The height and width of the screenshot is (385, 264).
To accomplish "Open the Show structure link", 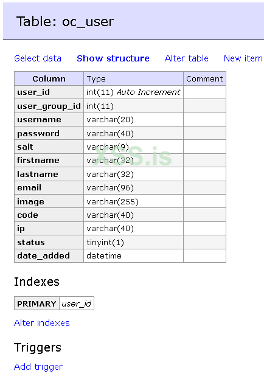I will [113, 58].
